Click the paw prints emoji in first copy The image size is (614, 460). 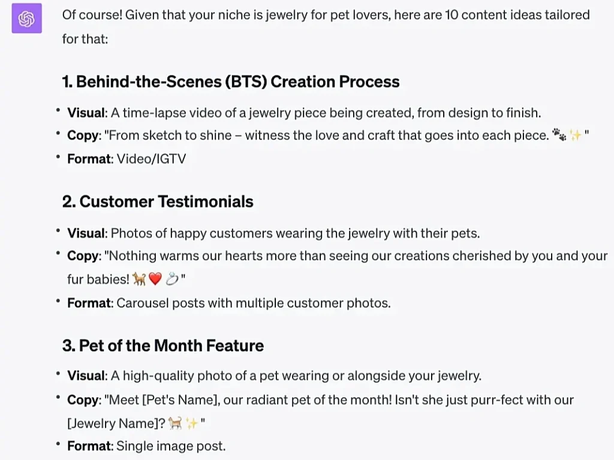click(x=559, y=135)
